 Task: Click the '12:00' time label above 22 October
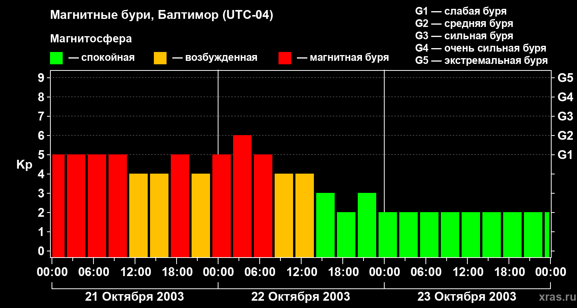pyautogui.click(x=301, y=272)
